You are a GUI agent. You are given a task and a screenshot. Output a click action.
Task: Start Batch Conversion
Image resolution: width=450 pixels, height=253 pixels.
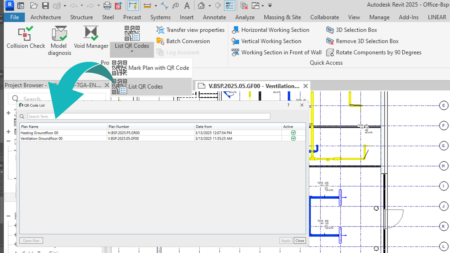click(183, 41)
